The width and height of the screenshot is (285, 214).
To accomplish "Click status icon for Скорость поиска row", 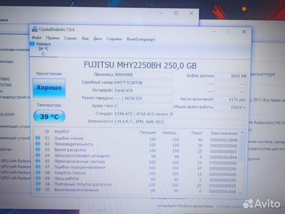I will 38,172.
